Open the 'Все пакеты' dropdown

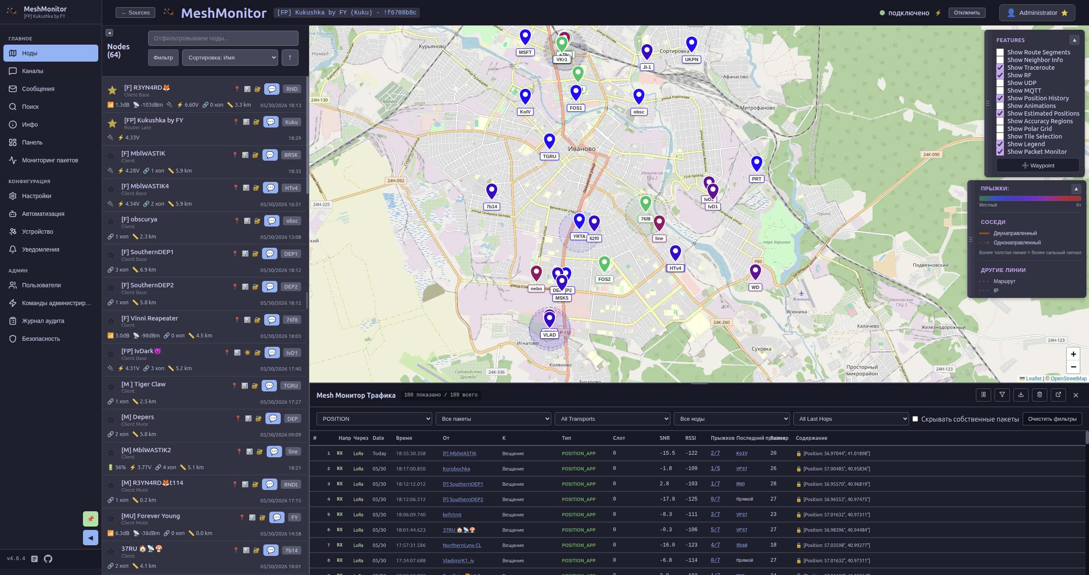pos(493,419)
